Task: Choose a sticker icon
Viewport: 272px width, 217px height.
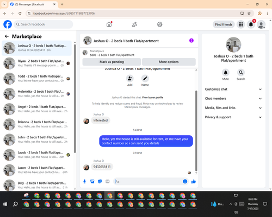Action: (100, 181)
